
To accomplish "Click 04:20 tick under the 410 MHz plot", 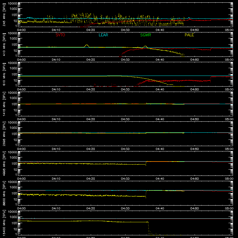I will click(91, 60).
